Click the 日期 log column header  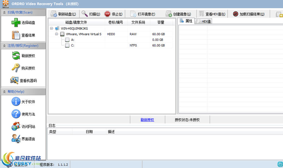[x=89, y=132]
